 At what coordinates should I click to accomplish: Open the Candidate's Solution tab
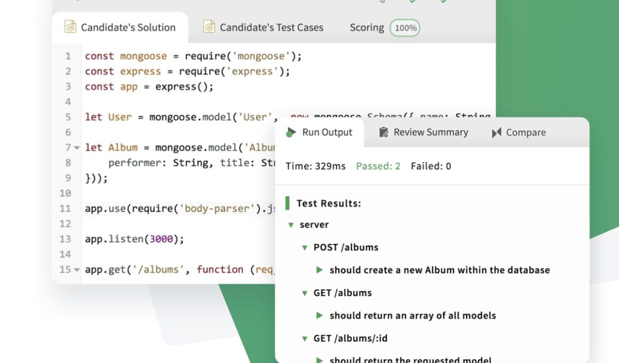click(x=120, y=27)
